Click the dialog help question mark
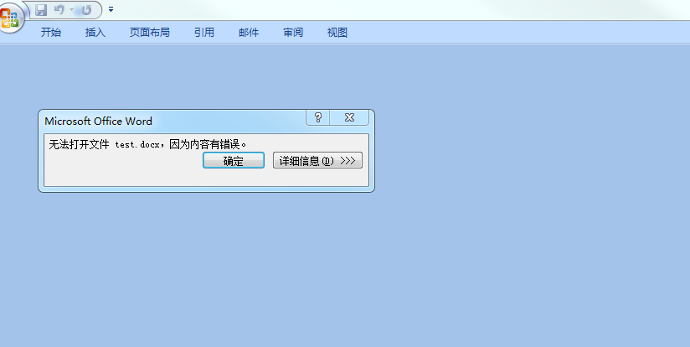The width and height of the screenshot is (690, 347). point(318,117)
